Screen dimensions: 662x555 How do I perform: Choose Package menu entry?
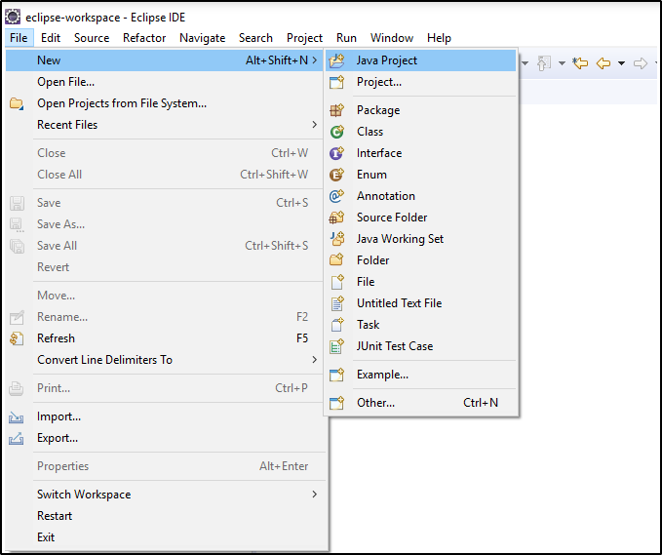[421, 110]
